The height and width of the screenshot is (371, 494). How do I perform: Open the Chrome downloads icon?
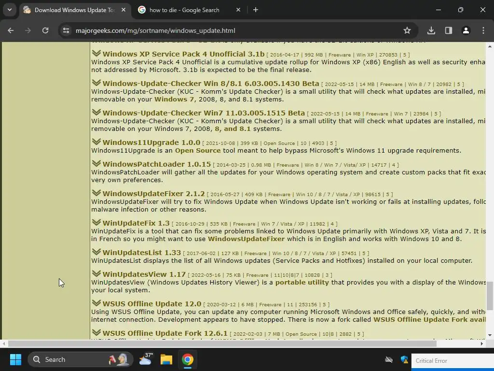[431, 30]
